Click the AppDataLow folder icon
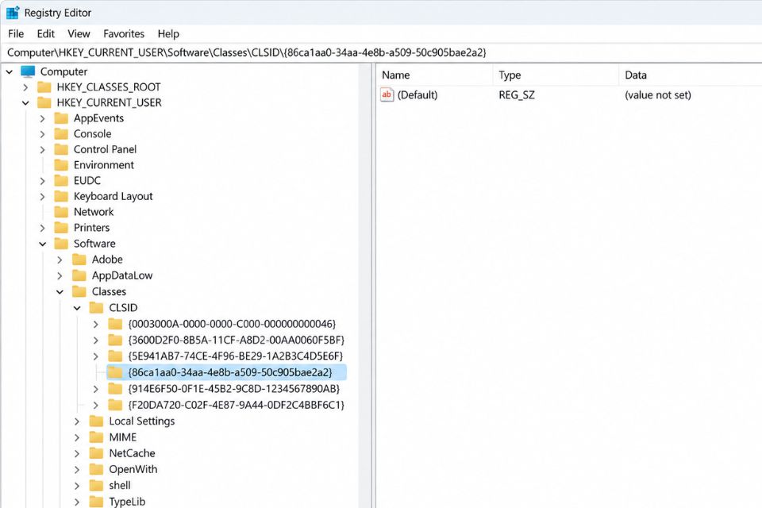This screenshot has width=762, height=508. (79, 275)
